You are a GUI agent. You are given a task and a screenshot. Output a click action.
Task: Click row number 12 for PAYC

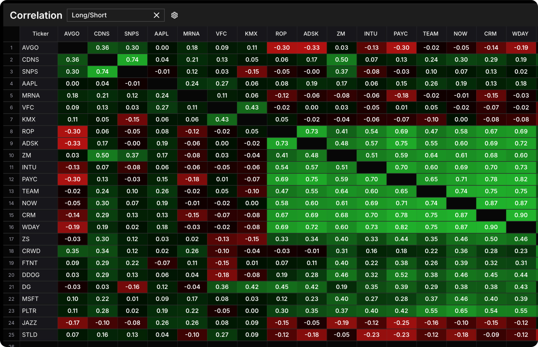11,179
